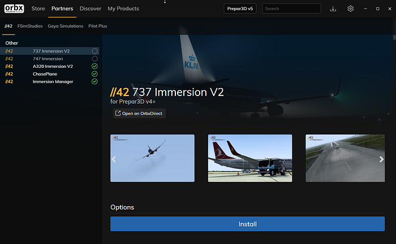Viewport: 396px width, 244px height.
Task: Click the blue Install button
Action: [x=248, y=224]
